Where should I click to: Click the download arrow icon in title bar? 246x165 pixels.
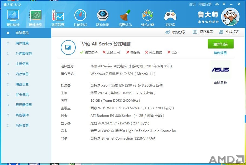pyautogui.click(x=217, y=4)
